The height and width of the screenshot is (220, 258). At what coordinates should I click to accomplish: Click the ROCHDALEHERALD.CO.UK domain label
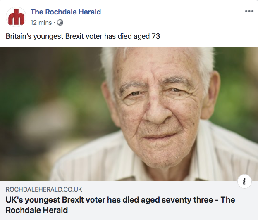44,189
